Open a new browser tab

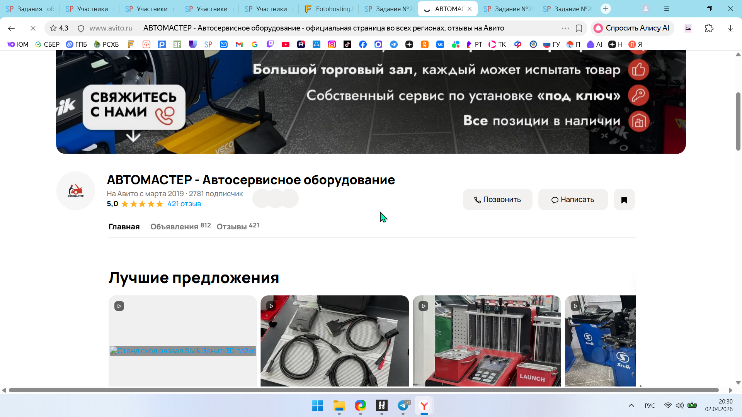pos(606,8)
